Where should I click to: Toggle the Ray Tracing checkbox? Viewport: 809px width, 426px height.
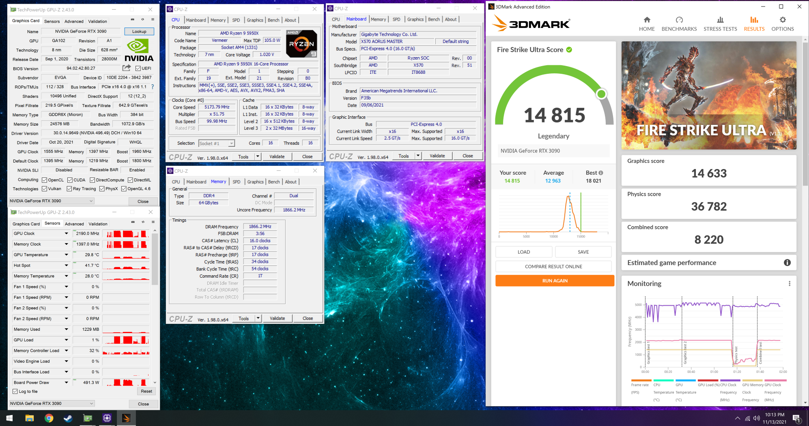click(69, 188)
